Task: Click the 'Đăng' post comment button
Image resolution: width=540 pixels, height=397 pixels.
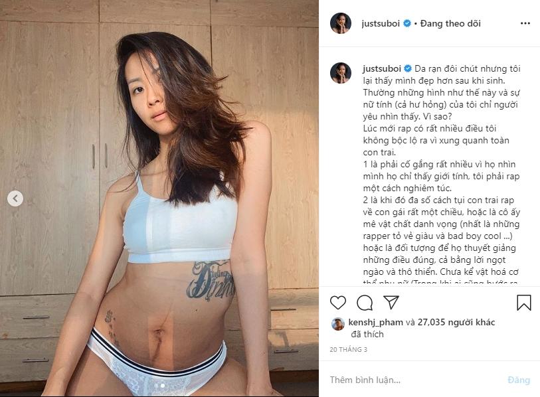Action: click(x=519, y=380)
